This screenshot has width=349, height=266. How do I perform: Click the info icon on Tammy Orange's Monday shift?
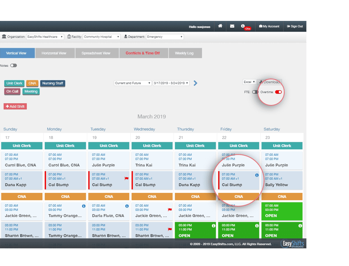pyautogui.click(x=83, y=206)
